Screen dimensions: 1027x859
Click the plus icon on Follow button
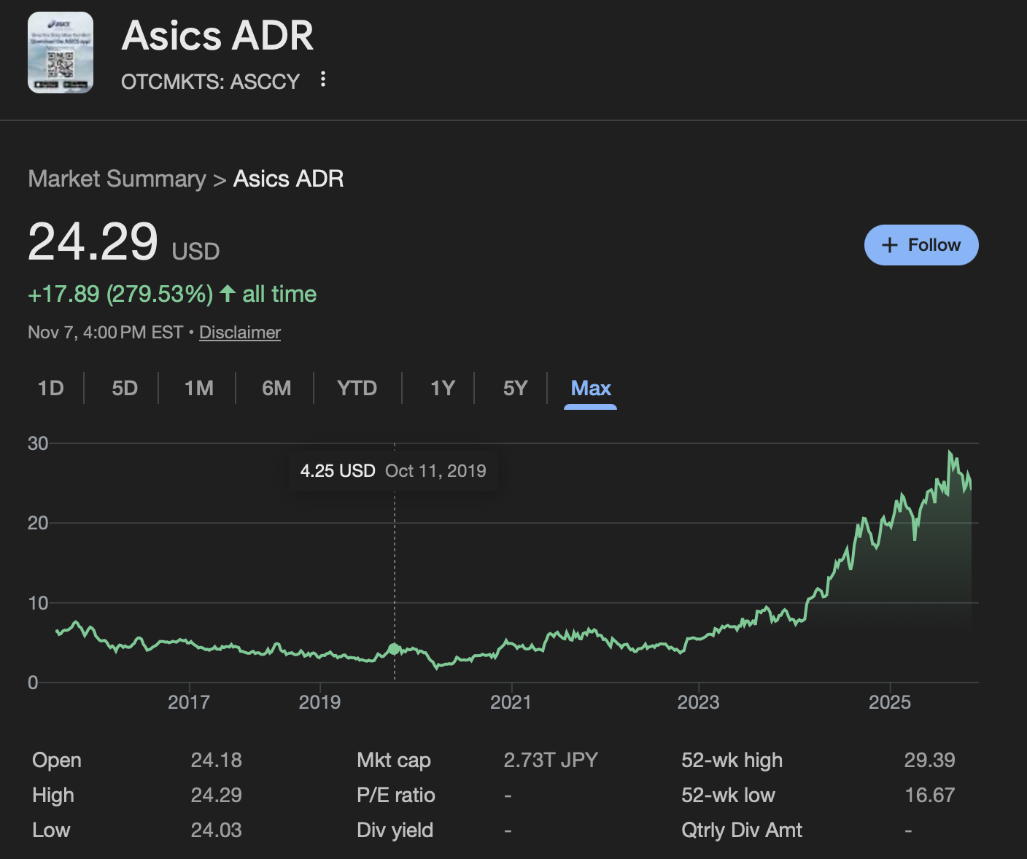(x=889, y=245)
